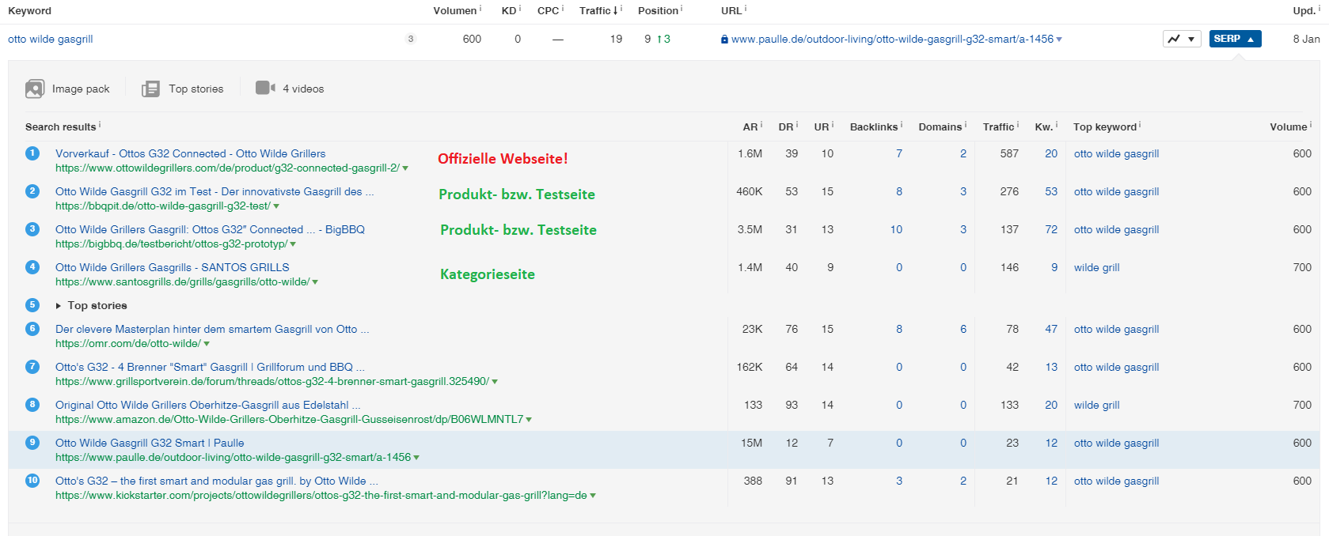This screenshot has height=536, width=1329.
Task: Click info icon next to Search results
Action: [x=100, y=125]
